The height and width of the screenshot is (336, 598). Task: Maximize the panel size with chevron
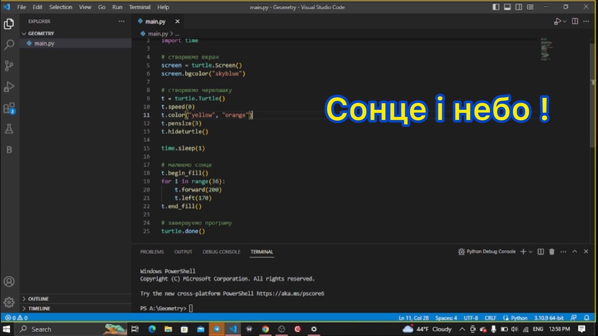coord(575,252)
